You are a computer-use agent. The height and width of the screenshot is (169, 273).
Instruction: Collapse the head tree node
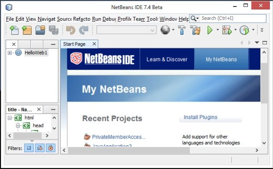pyautogui.click(x=18, y=125)
